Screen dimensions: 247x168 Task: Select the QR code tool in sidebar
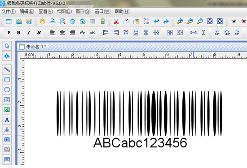coord(7,159)
